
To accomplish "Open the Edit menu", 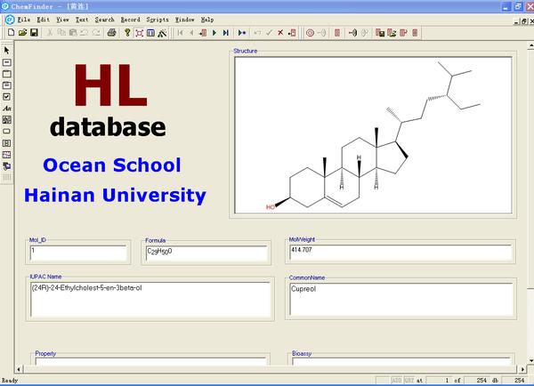I will pos(44,20).
